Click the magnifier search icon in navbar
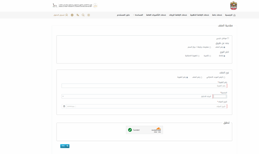 coord(83,15)
